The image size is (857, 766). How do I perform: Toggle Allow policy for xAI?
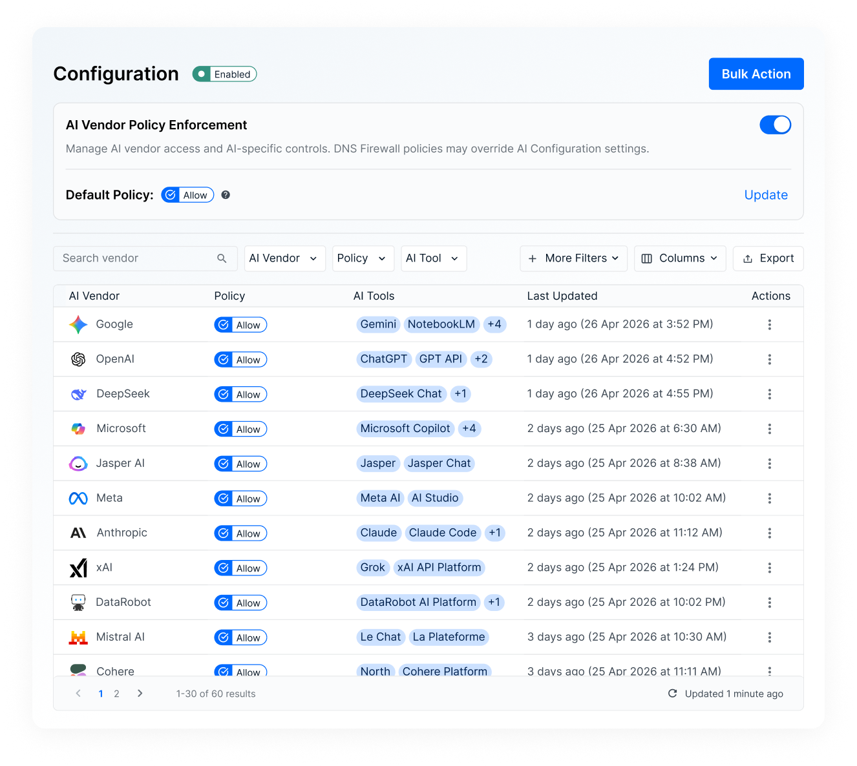click(240, 568)
